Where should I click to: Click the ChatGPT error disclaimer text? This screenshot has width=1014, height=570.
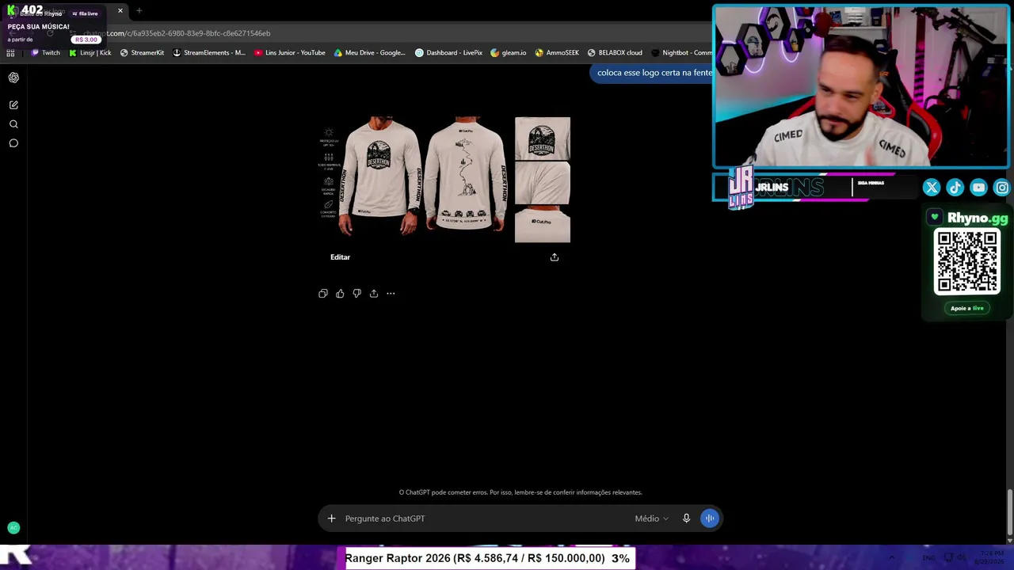[x=520, y=492]
